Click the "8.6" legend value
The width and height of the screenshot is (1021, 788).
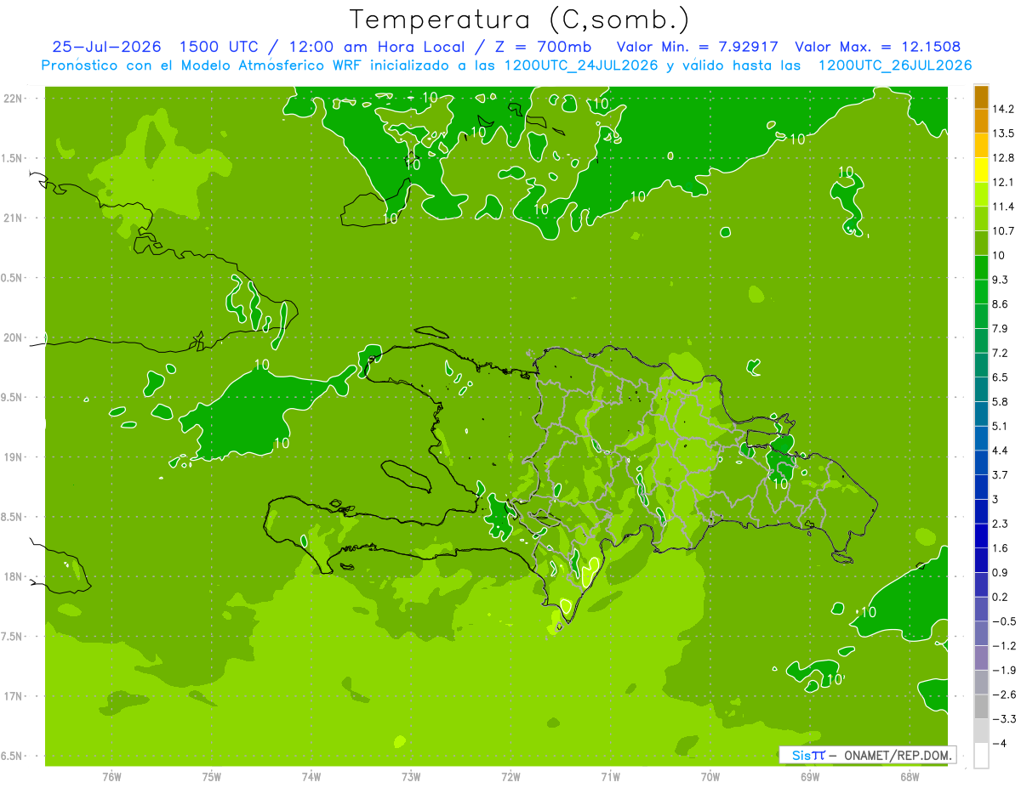coord(1000,304)
